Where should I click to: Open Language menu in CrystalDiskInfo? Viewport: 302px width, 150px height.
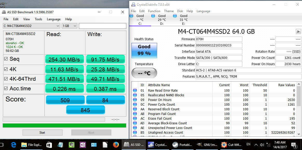click(x=203, y=11)
